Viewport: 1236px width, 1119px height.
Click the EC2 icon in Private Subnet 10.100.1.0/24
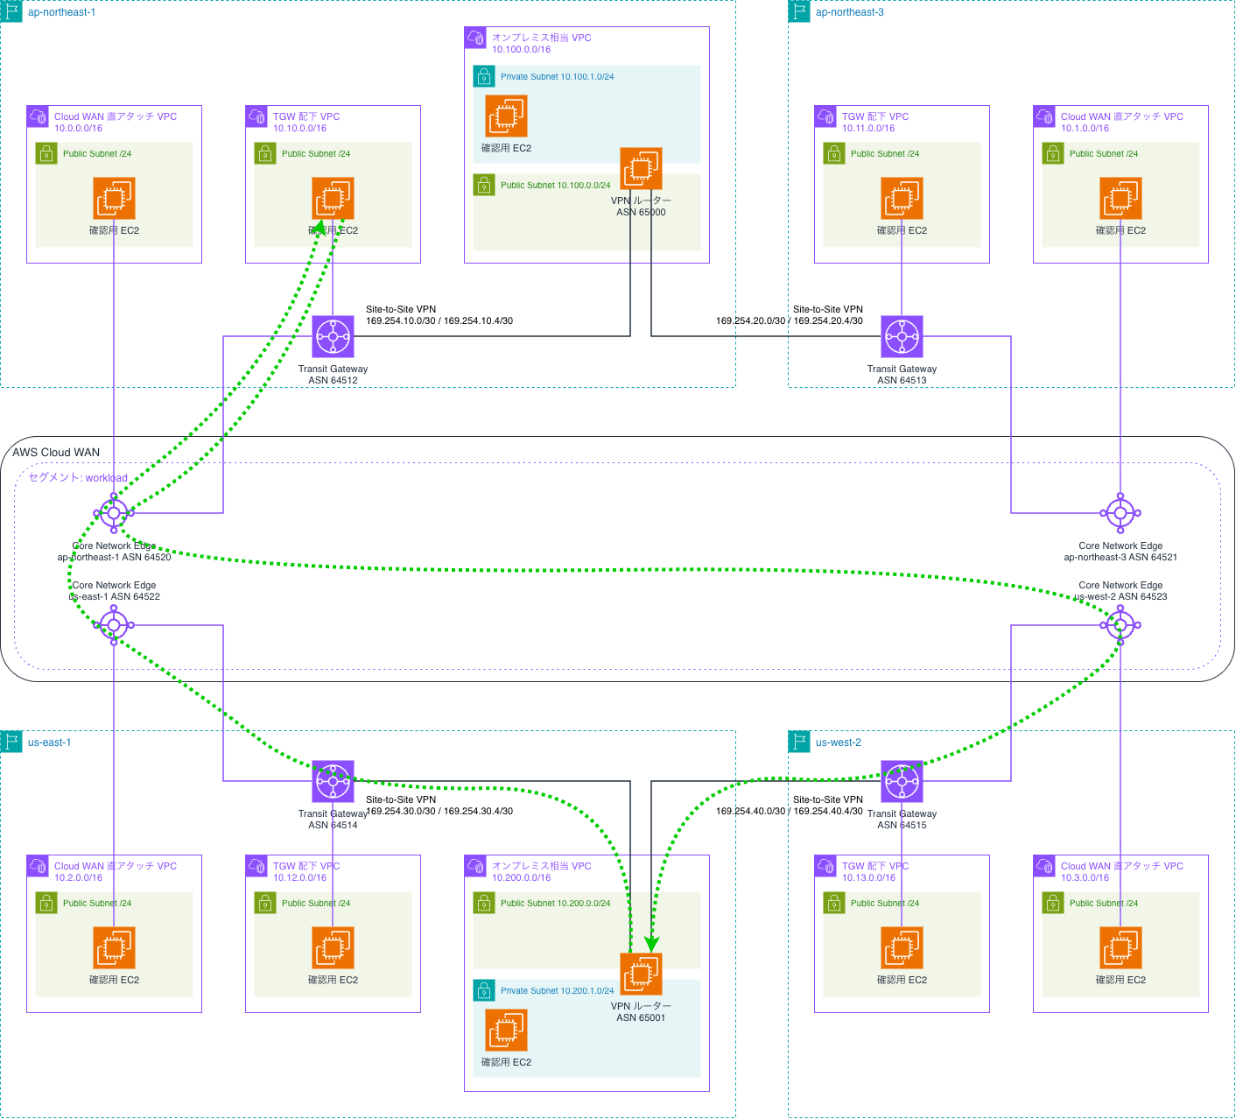506,116
